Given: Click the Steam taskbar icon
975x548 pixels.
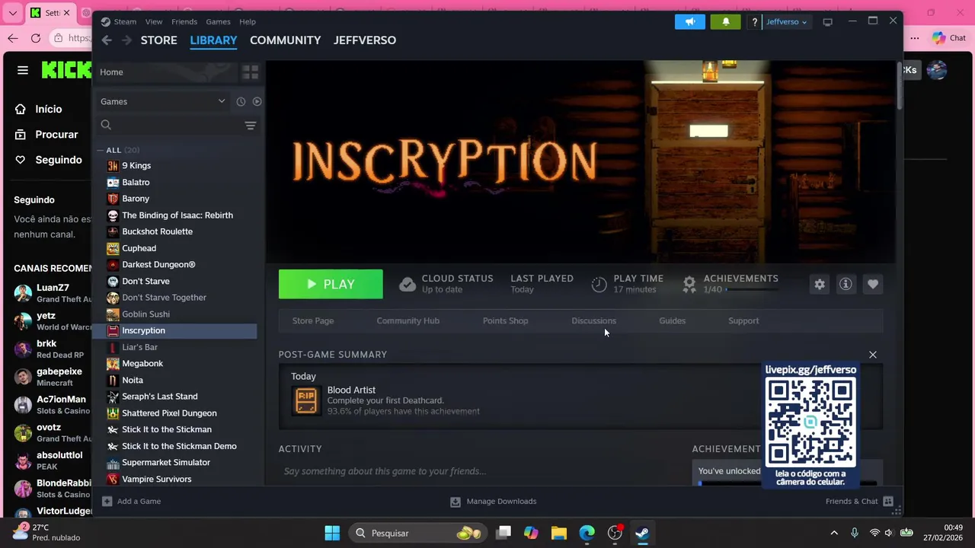Looking at the screenshot, I should (642, 533).
